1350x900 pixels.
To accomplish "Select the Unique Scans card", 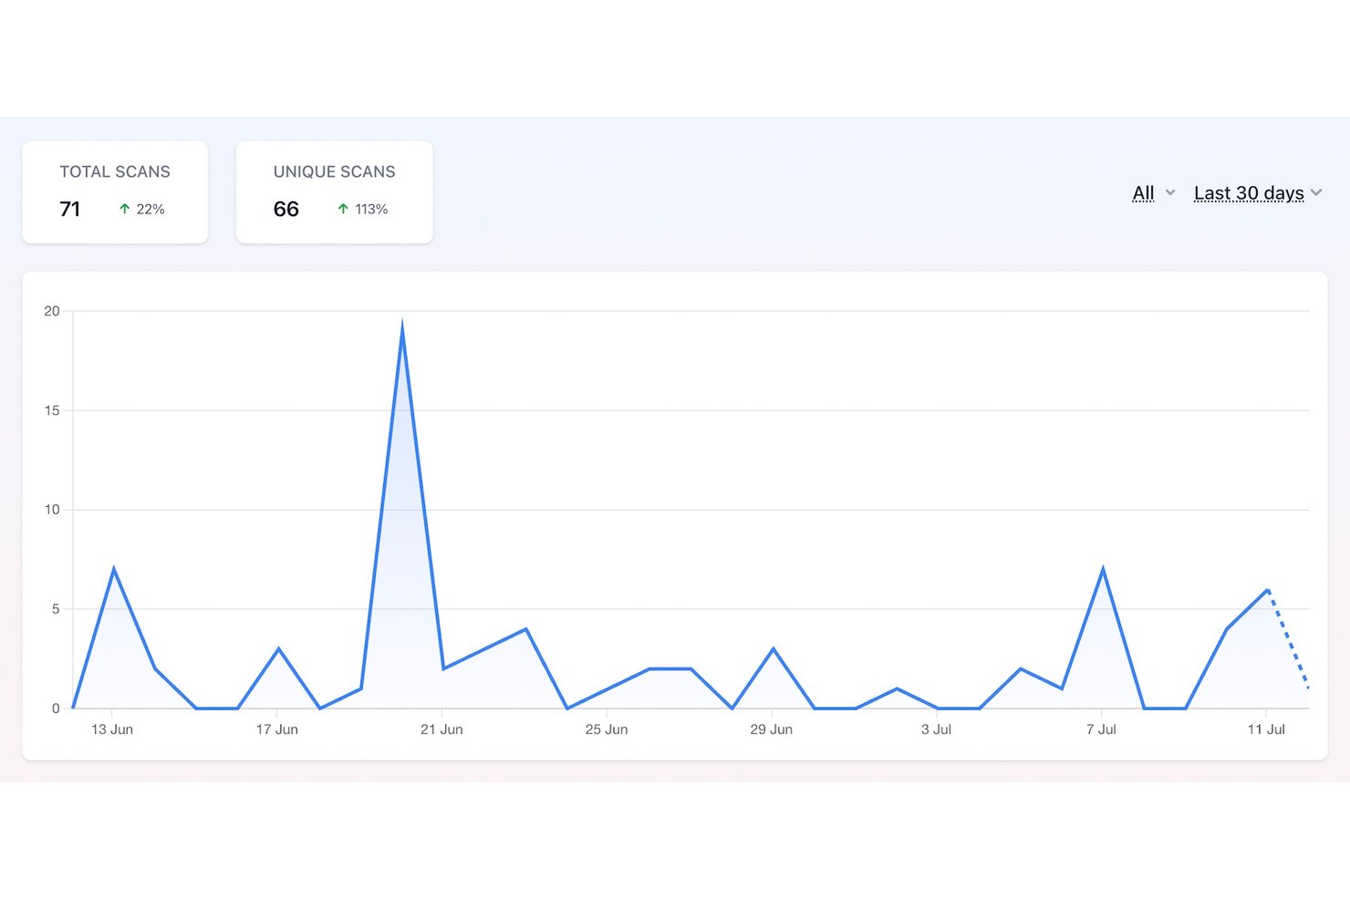I will (x=334, y=192).
